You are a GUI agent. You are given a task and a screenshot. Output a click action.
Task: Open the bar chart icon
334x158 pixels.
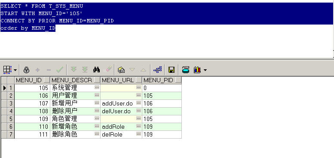(x=197, y=70)
